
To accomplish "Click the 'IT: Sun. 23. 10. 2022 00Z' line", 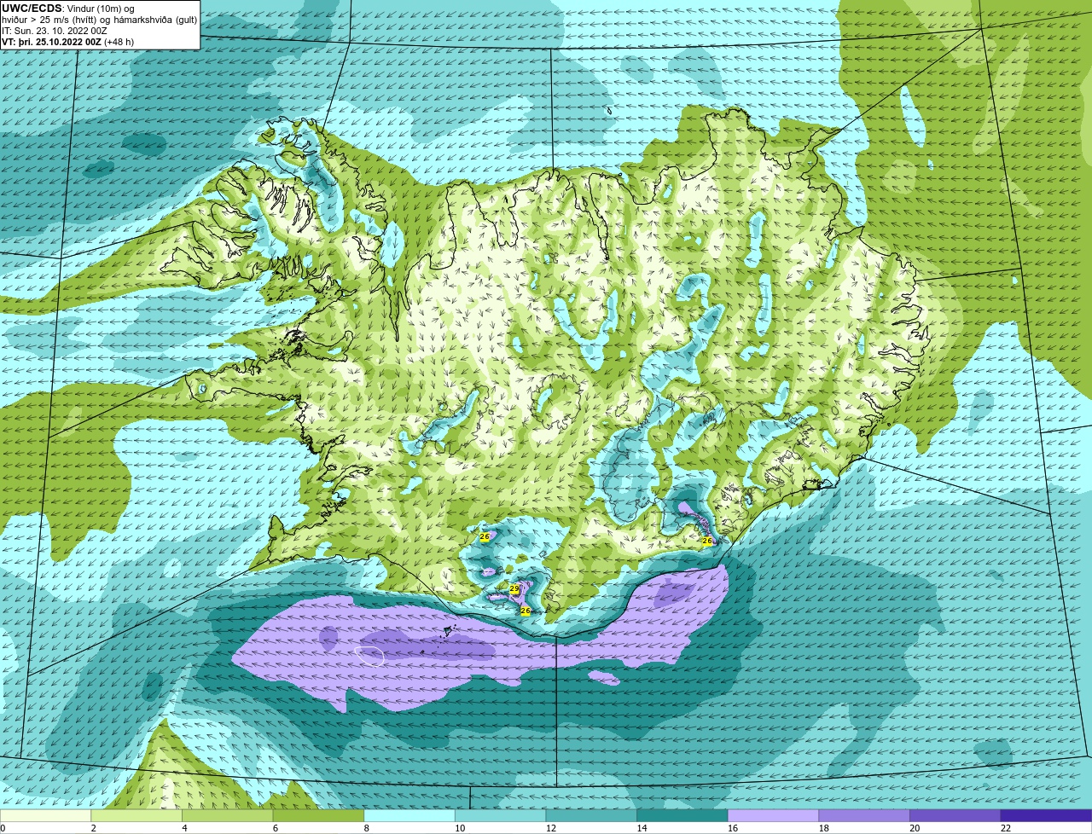I will pos(55,31).
